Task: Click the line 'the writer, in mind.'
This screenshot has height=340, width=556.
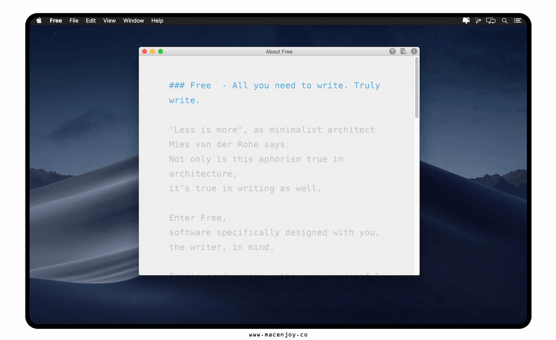Action: 221,247
